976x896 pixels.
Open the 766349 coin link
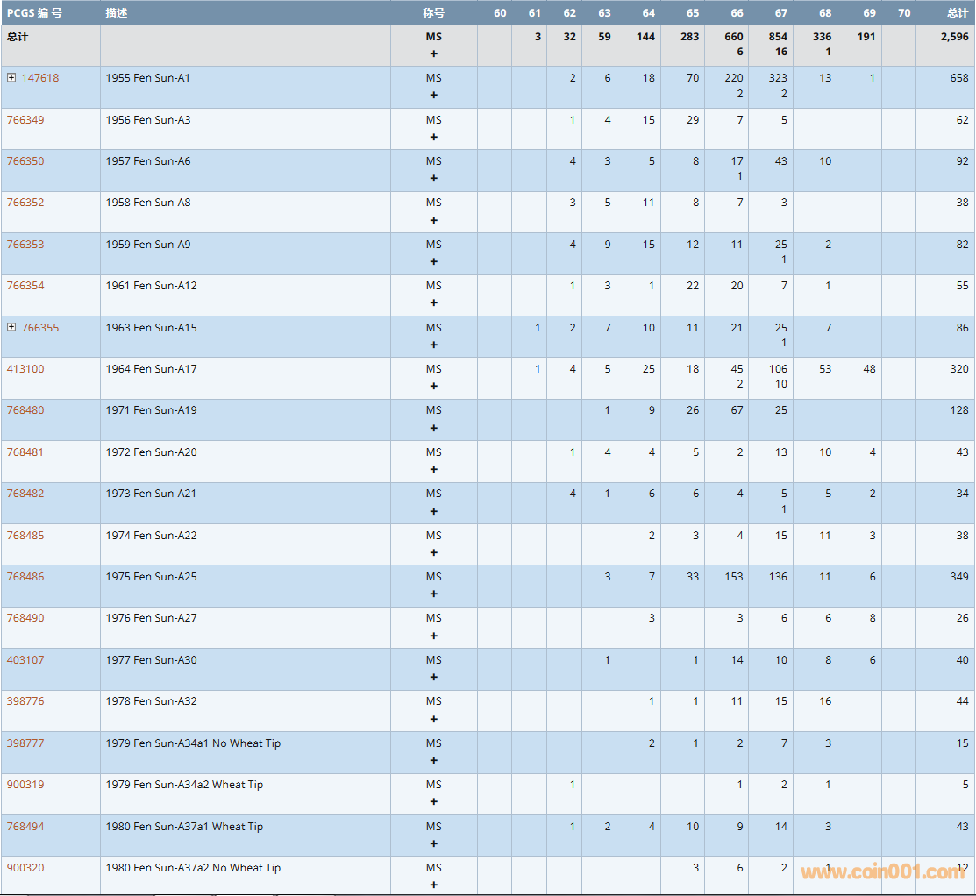coord(25,120)
